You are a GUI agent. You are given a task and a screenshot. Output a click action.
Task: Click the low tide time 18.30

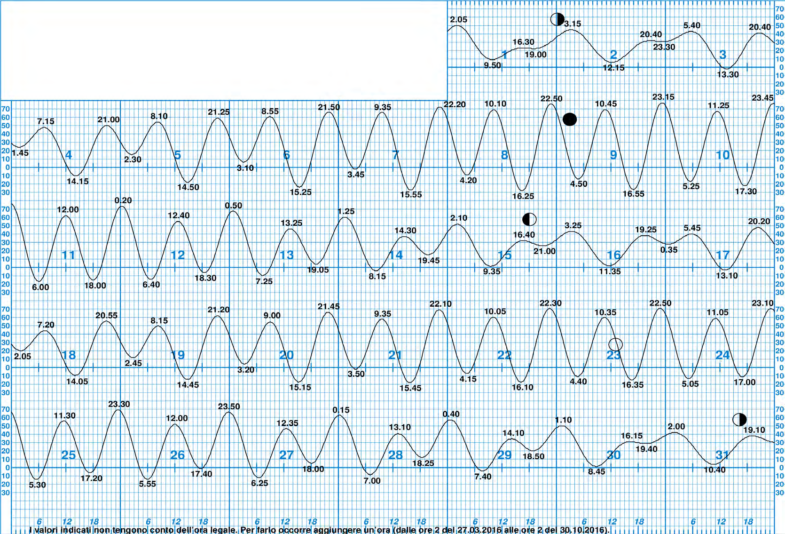[x=205, y=278]
